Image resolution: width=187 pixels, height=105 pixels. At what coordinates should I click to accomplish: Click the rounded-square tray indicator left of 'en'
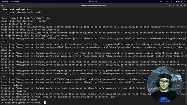167,1
